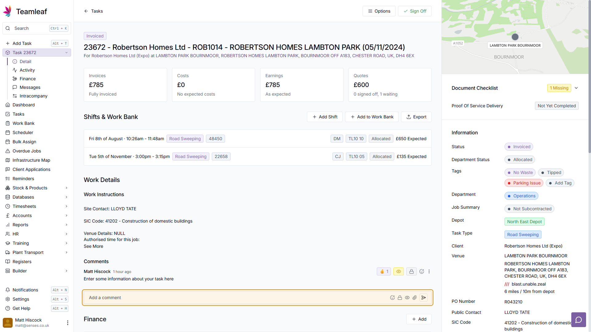
Task: Click the Options button
Action: click(x=379, y=11)
